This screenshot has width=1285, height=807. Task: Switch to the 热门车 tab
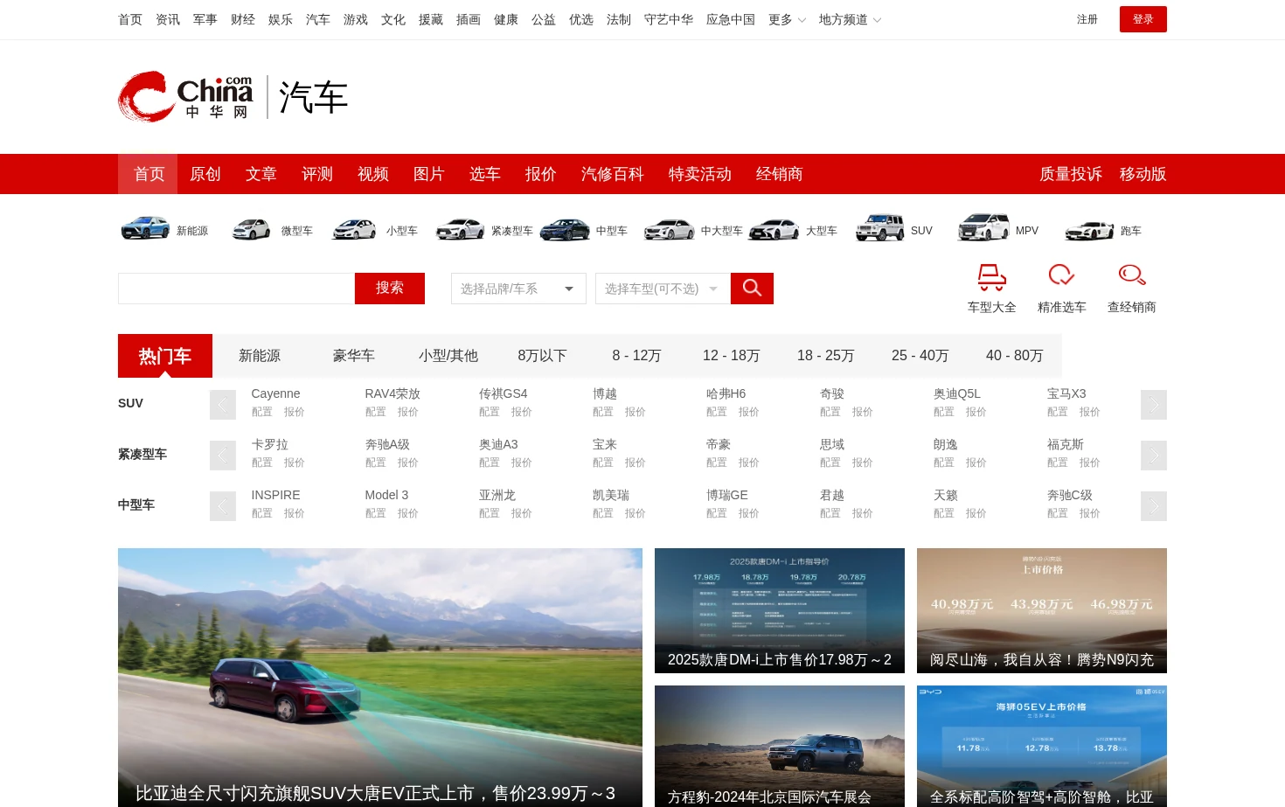pos(165,356)
